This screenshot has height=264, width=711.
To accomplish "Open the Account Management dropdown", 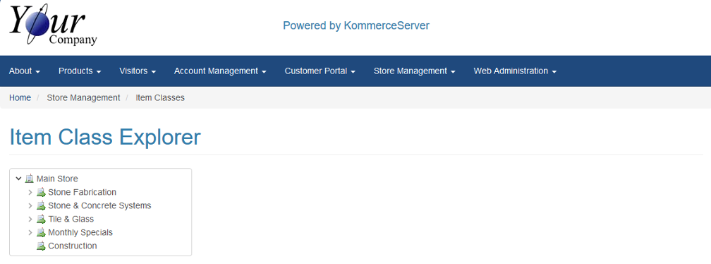I will tap(220, 71).
